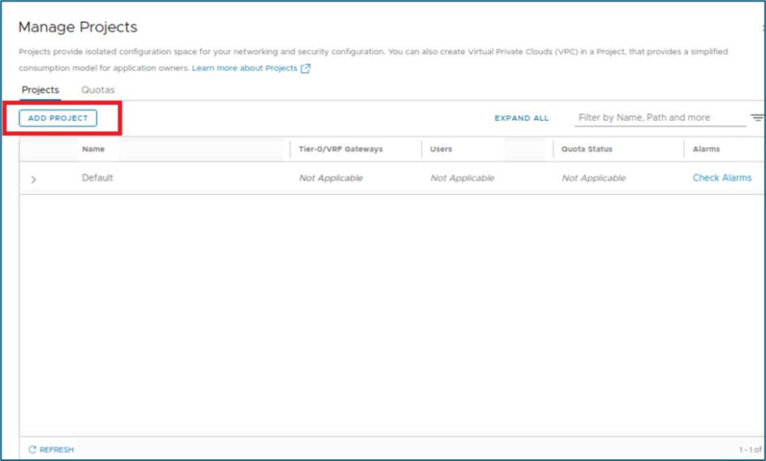Image resolution: width=766 pixels, height=461 pixels.
Task: Expand the Default project row
Action: [x=33, y=179]
